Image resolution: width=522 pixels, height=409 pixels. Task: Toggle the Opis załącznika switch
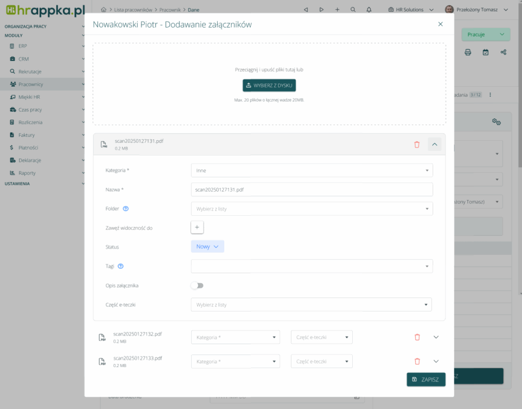point(197,286)
